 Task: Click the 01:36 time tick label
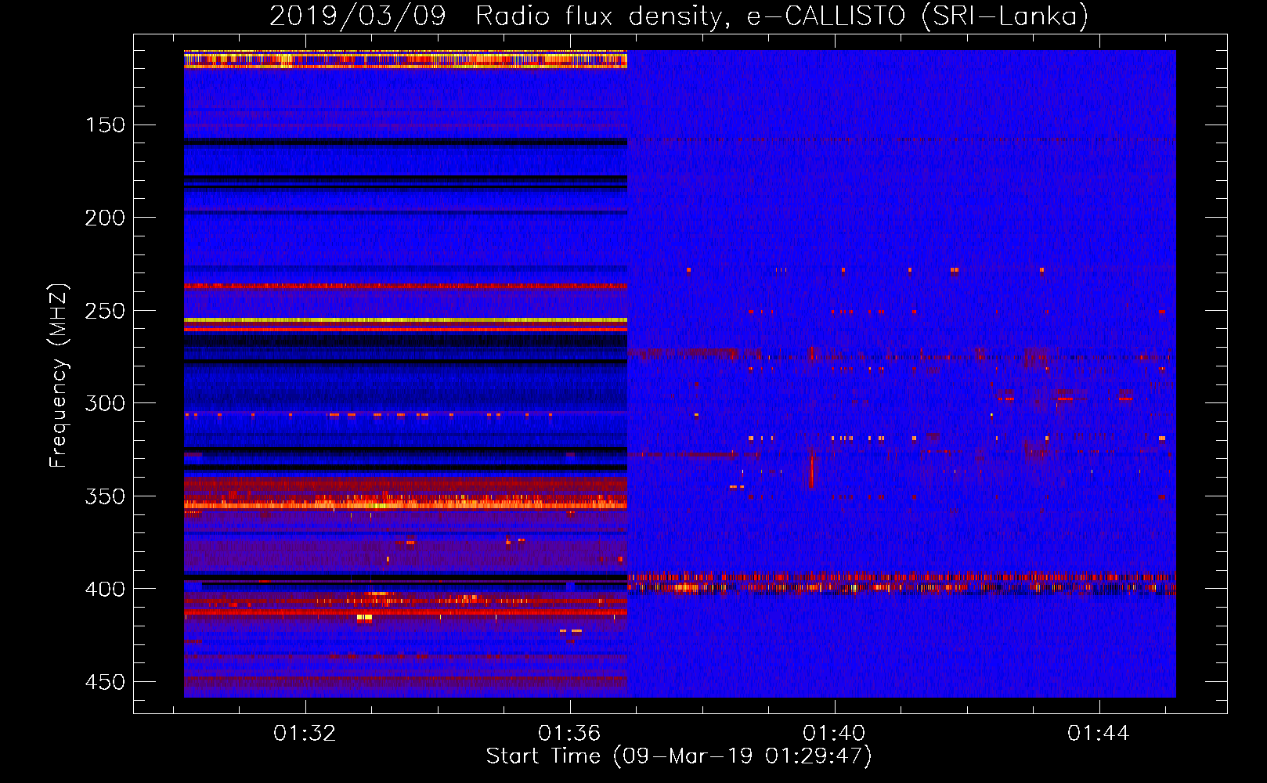pyautogui.click(x=569, y=733)
